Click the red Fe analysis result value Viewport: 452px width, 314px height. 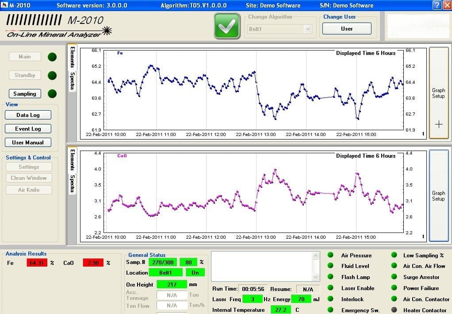click(37, 263)
